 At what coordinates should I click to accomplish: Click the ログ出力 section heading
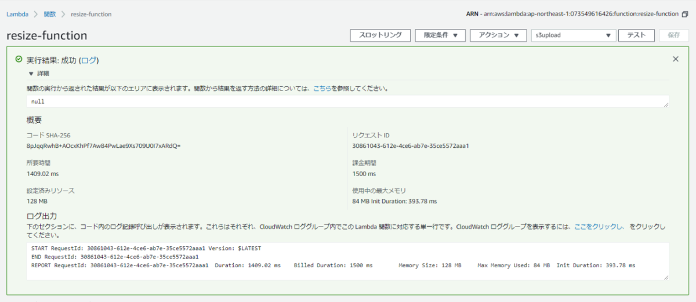pos(42,216)
